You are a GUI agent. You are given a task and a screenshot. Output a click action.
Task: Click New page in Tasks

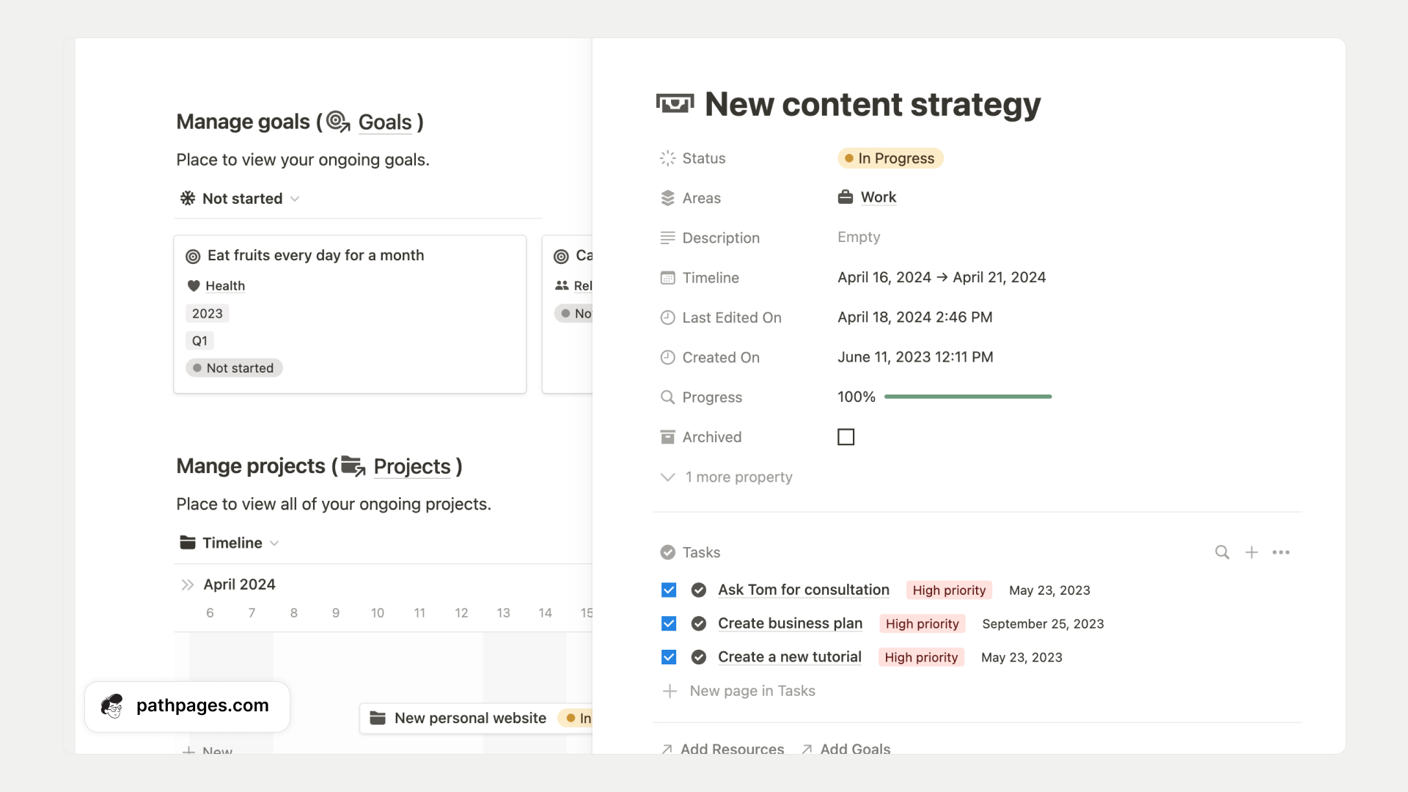(x=751, y=691)
